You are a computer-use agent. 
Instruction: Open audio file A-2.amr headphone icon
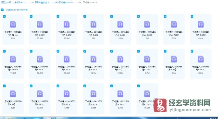click(40, 24)
